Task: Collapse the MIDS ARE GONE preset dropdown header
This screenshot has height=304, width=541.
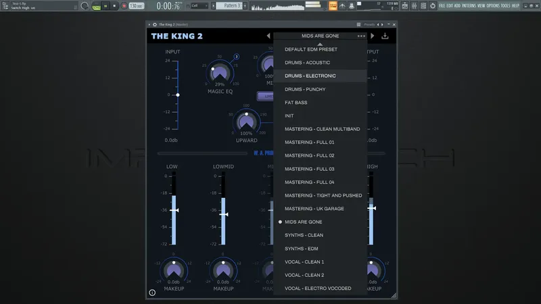Action: pos(320,36)
